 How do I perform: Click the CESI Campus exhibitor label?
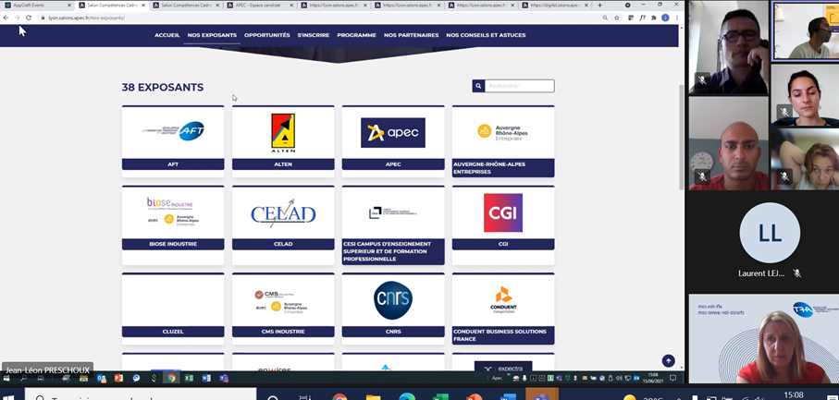tap(393, 251)
